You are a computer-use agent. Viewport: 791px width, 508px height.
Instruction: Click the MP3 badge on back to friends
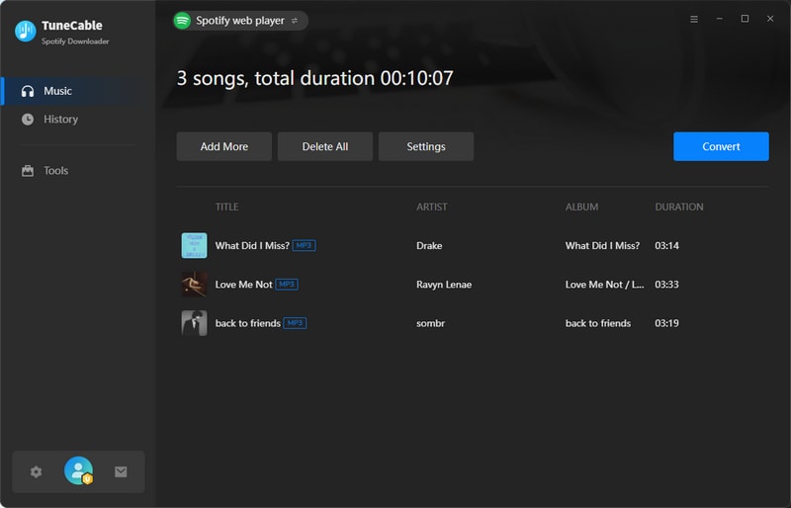click(295, 323)
